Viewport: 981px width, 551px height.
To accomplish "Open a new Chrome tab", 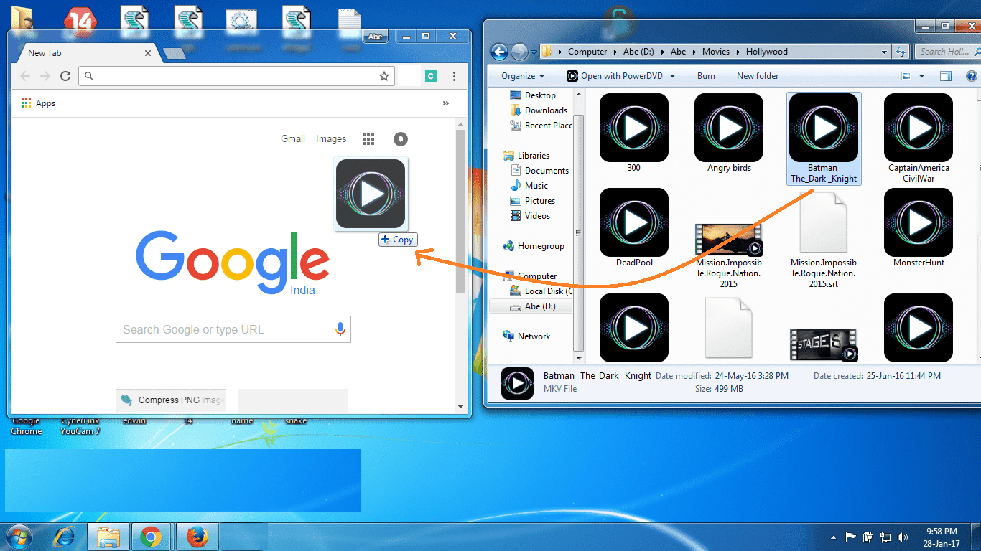I will [173, 53].
